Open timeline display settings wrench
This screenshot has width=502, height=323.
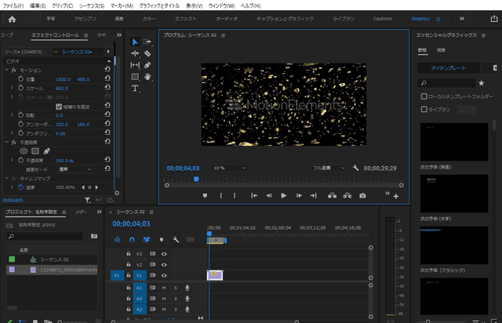coord(176,239)
